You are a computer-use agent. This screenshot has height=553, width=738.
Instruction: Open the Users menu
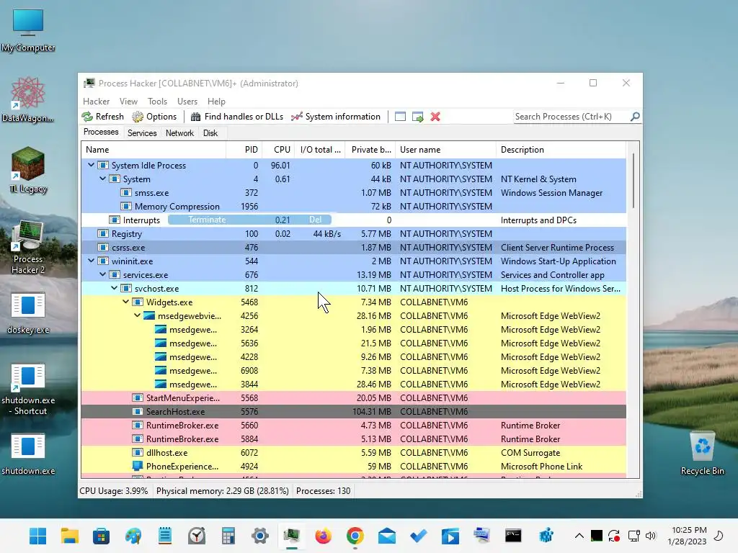coord(187,102)
